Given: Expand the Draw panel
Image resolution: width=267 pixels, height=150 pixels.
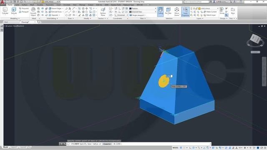Looking at the screenshot, I should (x=71, y=18).
